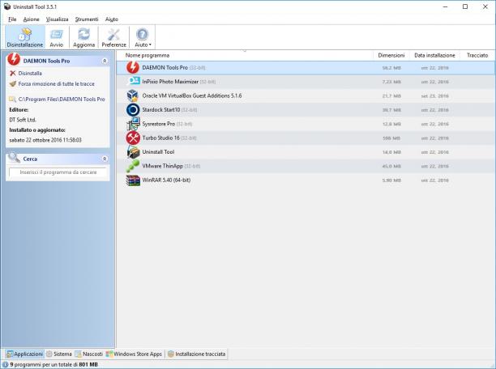Switch to the Sistema tab
Screen dimensions: 496x369
click(x=59, y=354)
